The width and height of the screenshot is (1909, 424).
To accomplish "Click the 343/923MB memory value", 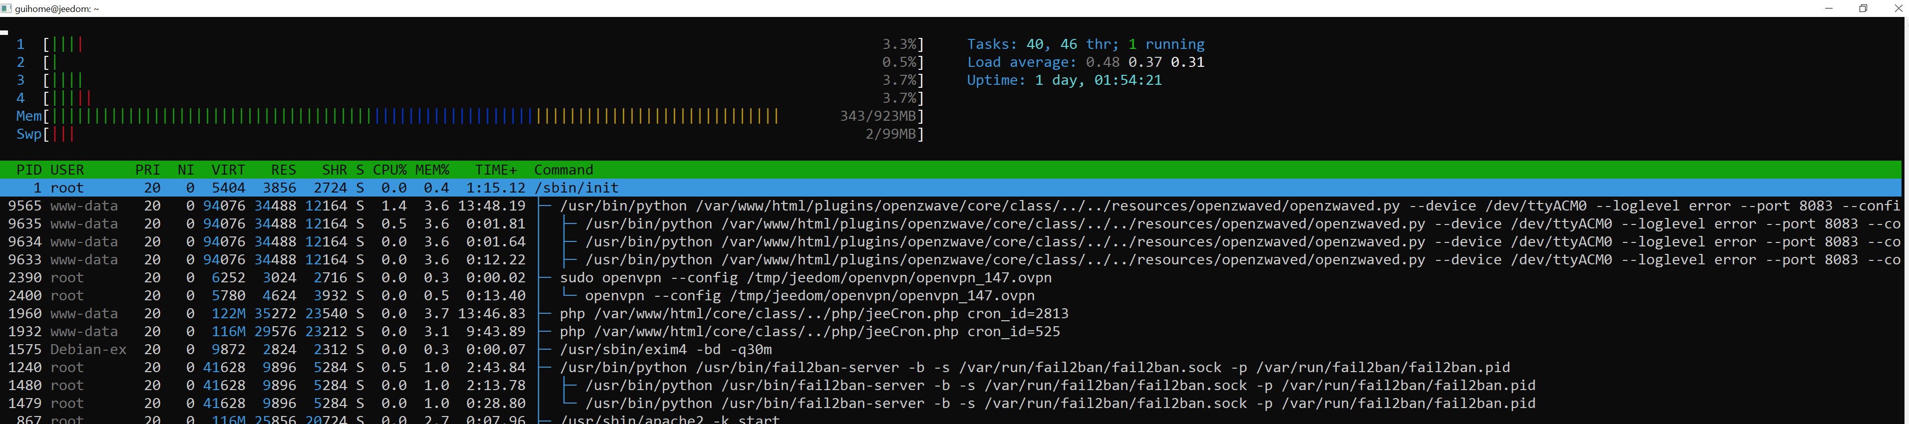I will click(x=878, y=116).
